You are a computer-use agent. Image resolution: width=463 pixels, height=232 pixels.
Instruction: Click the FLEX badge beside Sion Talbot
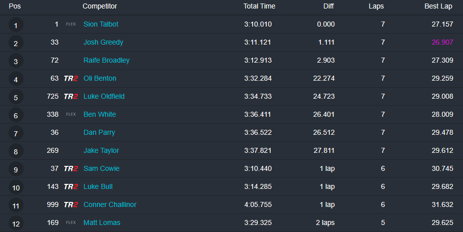[x=71, y=24]
